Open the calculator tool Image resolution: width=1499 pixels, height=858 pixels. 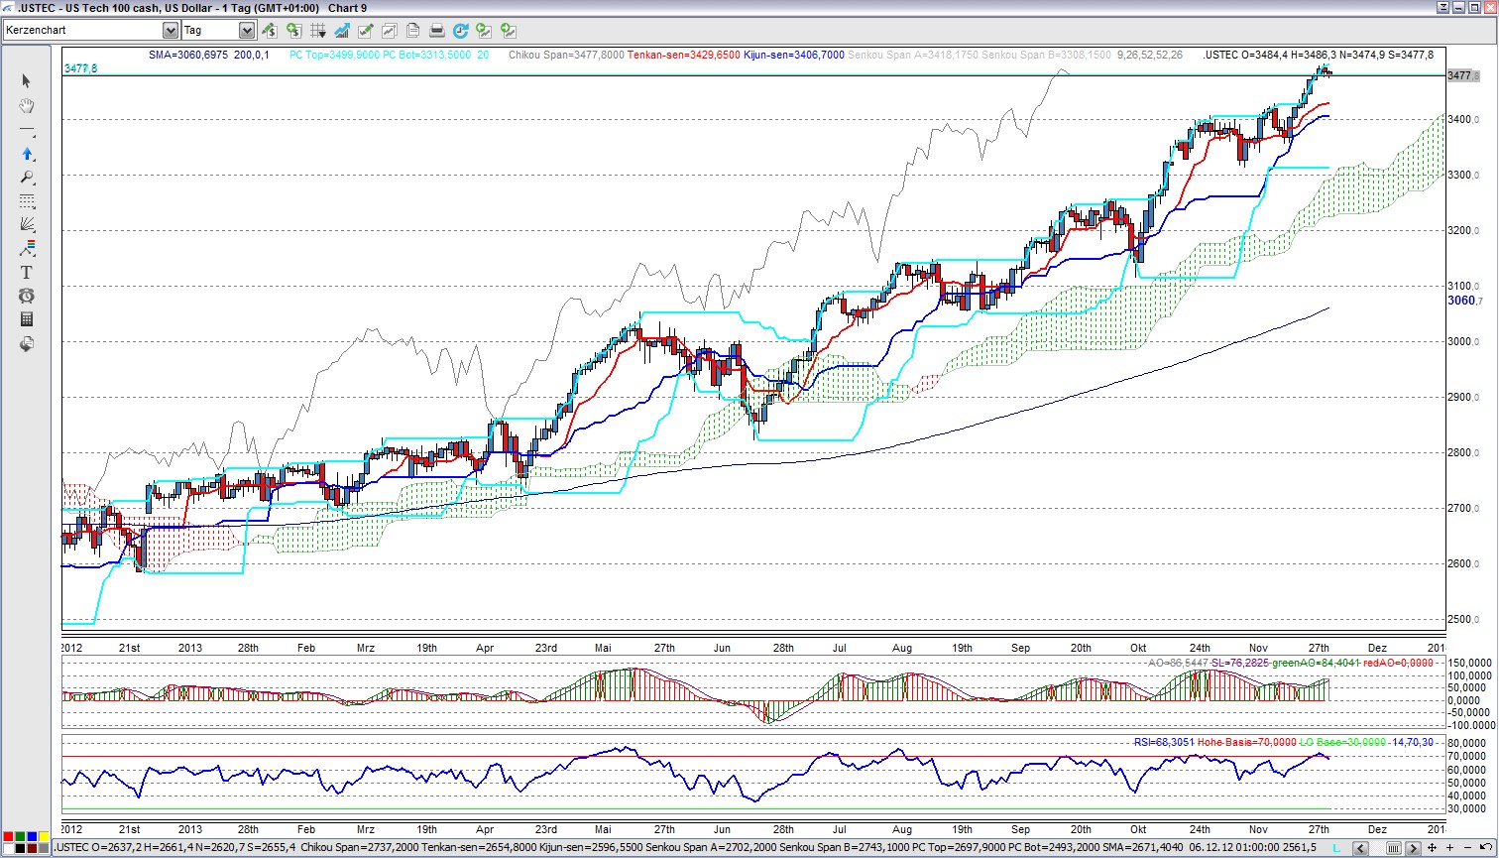27,319
